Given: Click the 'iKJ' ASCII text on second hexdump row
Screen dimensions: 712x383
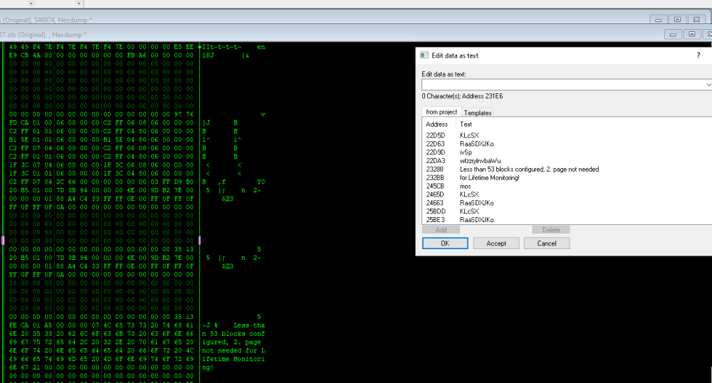Looking at the screenshot, I should 208,56.
